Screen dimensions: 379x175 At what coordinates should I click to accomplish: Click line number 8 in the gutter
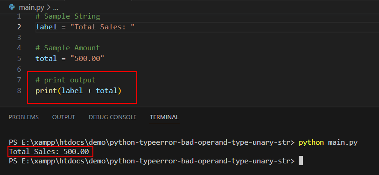coord(19,91)
